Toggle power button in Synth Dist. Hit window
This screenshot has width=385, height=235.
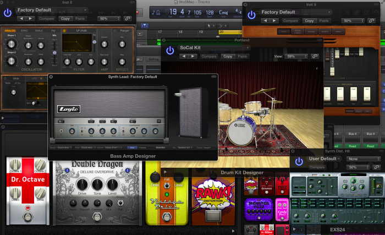tap(299, 162)
